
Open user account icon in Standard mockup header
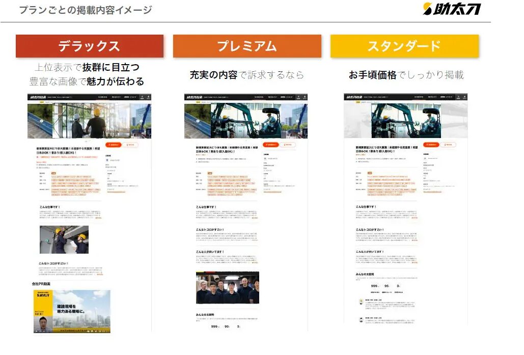pos(464,97)
